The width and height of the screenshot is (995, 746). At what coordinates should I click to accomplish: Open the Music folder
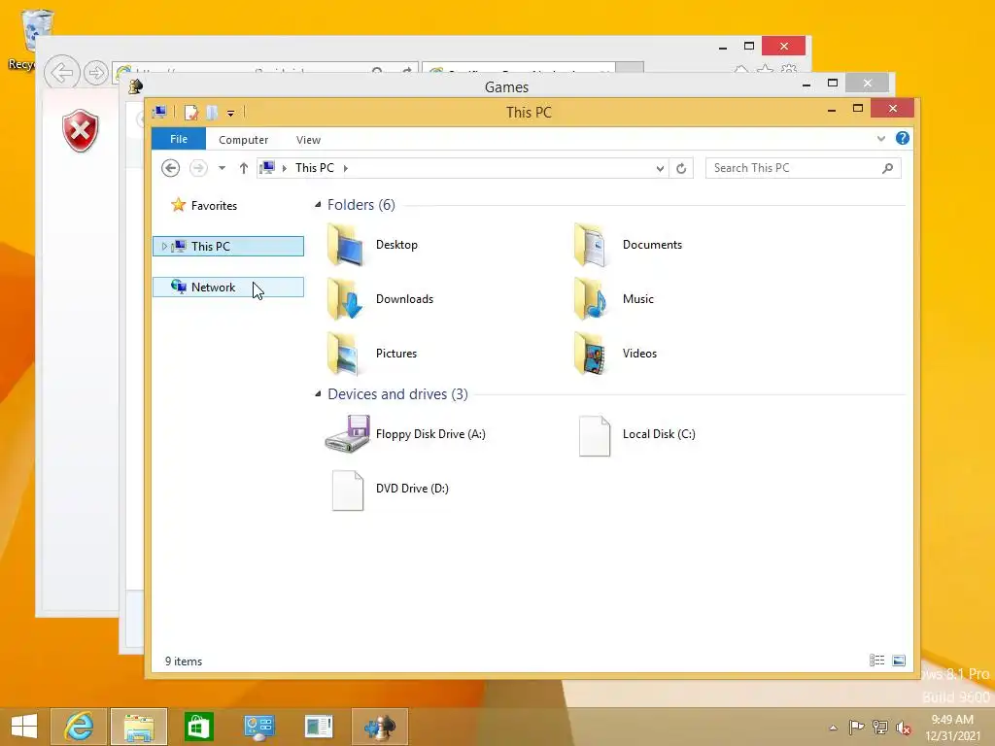point(614,299)
